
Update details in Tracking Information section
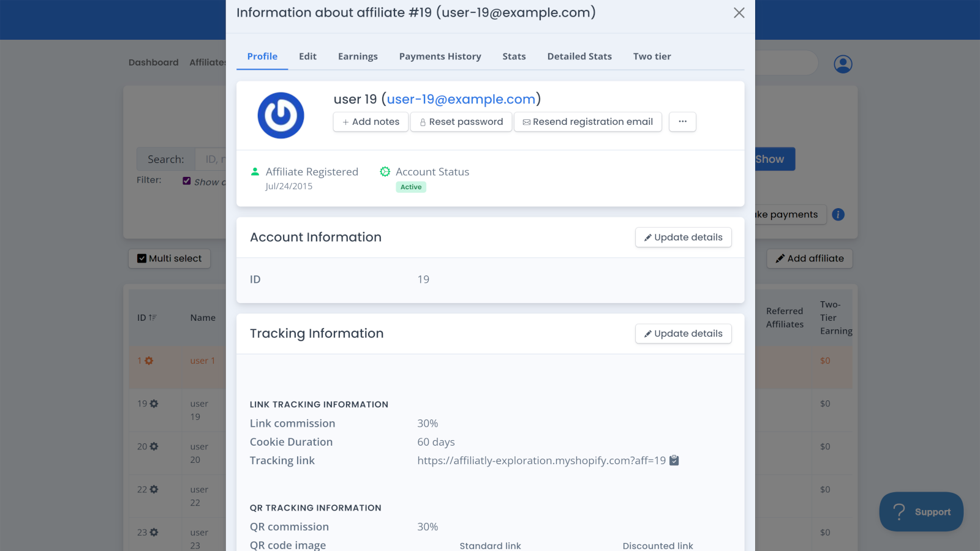tap(683, 334)
